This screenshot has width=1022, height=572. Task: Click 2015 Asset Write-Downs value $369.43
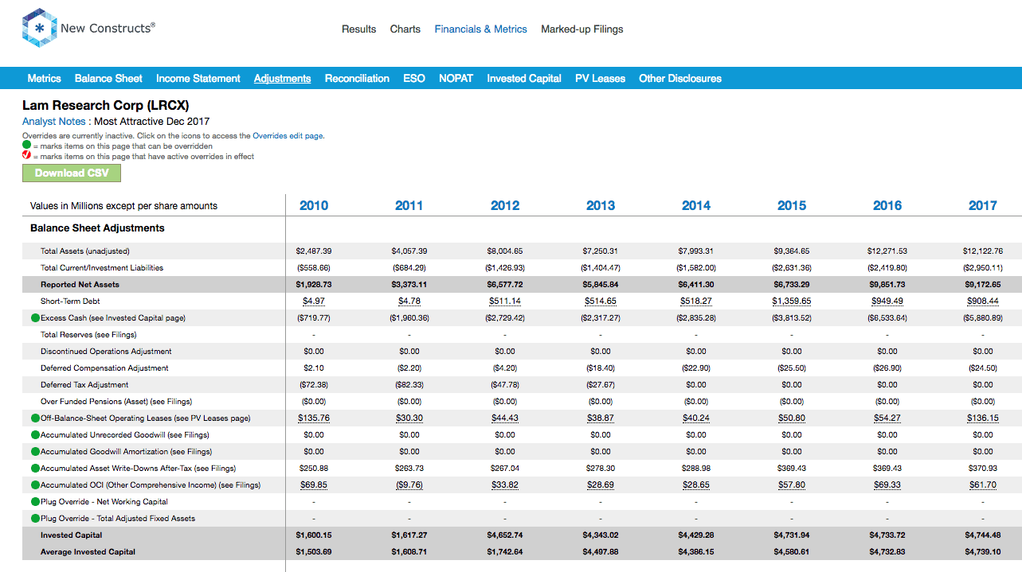tap(792, 469)
